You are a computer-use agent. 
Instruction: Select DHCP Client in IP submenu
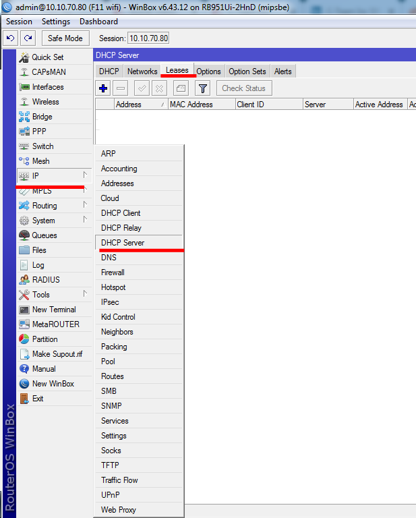(x=139, y=213)
